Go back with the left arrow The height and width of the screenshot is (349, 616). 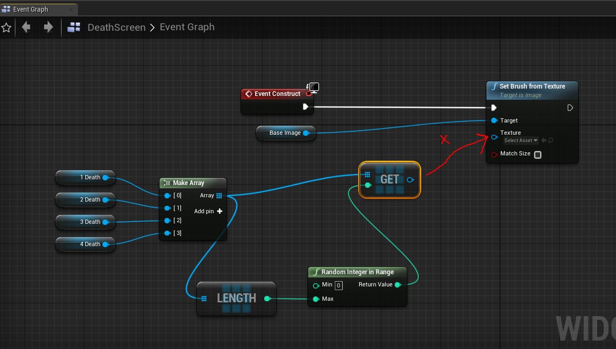click(26, 27)
